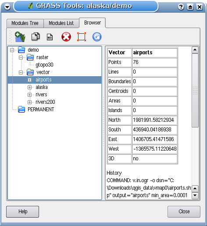This screenshot has height=226, width=207.
Task: Click the rename selected map icon
Action: click(50, 37)
